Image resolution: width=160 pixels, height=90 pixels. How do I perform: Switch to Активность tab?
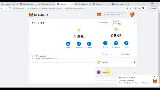pyautogui.click(x=126, y=54)
